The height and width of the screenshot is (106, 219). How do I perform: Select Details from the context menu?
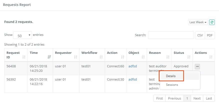(x=171, y=76)
